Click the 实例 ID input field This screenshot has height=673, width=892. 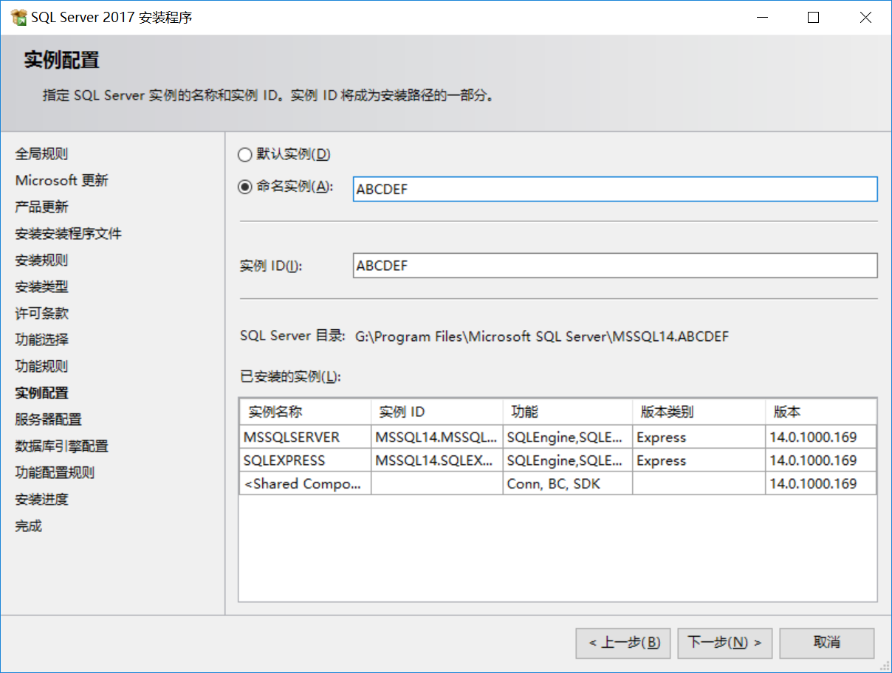click(x=615, y=266)
